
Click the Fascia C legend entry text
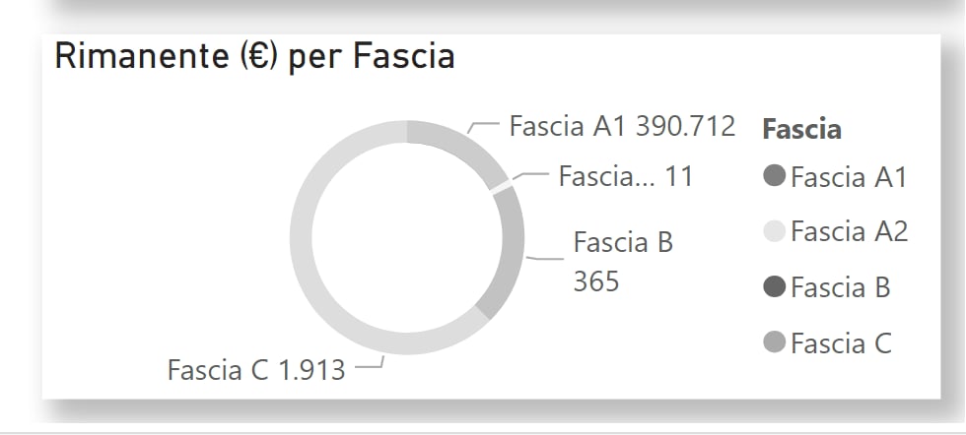[x=842, y=342]
